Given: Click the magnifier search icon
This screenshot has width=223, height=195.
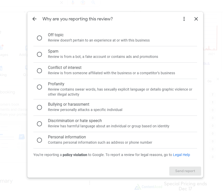Looking at the screenshot, I should coord(93,2).
